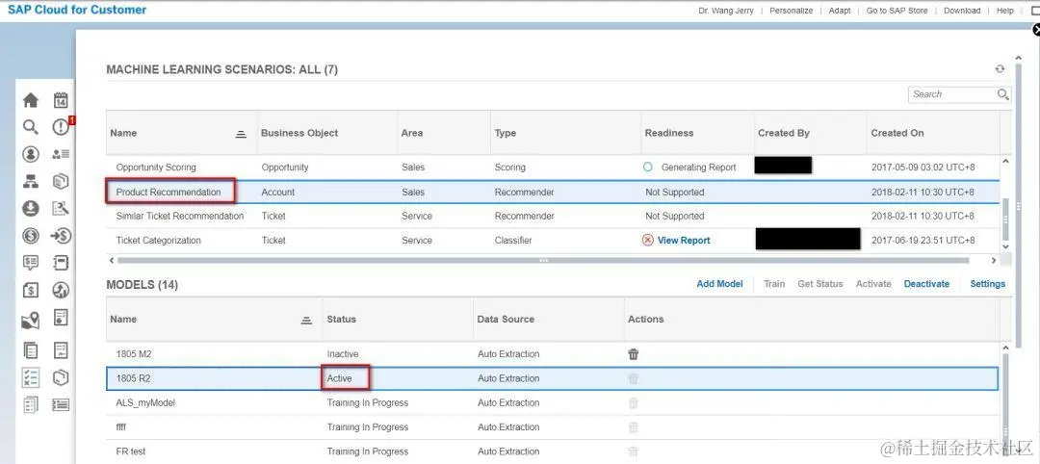Click Go to SAP Store
The height and width of the screenshot is (464, 1040).
[897, 11]
